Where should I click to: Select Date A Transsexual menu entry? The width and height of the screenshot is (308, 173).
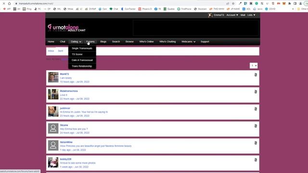point(82,60)
